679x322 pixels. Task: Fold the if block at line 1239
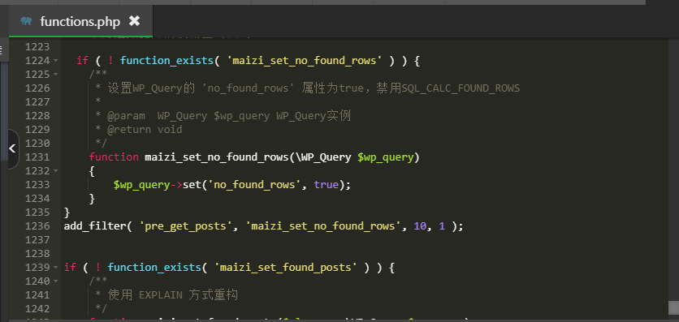pyautogui.click(x=56, y=268)
